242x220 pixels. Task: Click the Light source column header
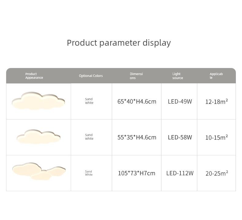[x=178, y=76]
